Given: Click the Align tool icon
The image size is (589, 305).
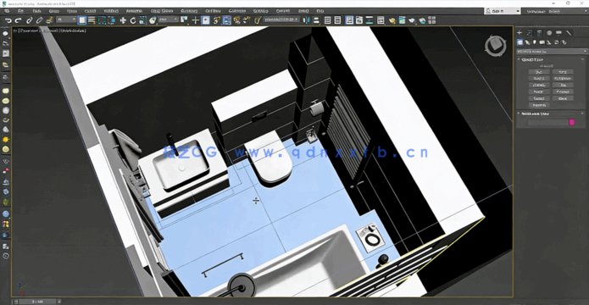Looking at the screenshot, I should [316, 20].
